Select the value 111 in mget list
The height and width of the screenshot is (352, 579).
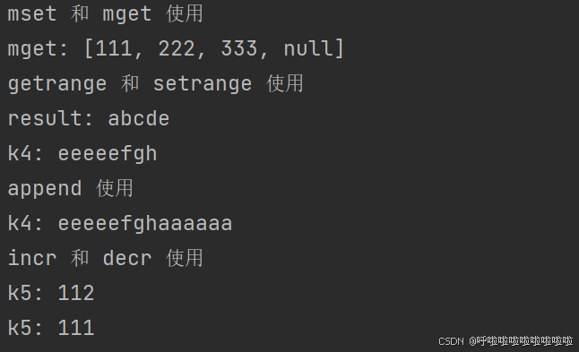pyautogui.click(x=114, y=48)
